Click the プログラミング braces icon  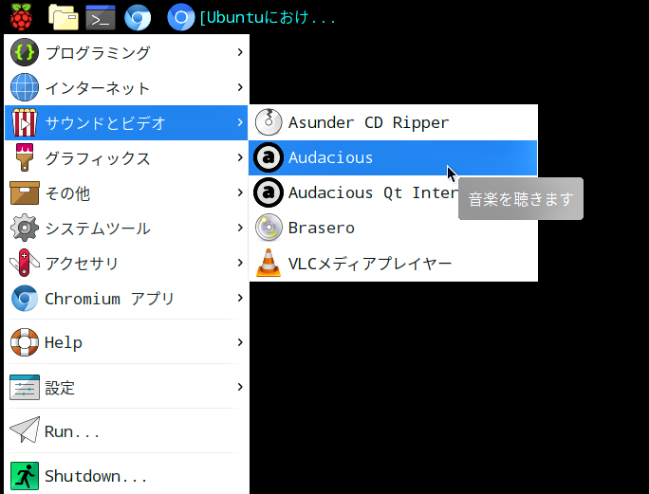(x=25, y=52)
